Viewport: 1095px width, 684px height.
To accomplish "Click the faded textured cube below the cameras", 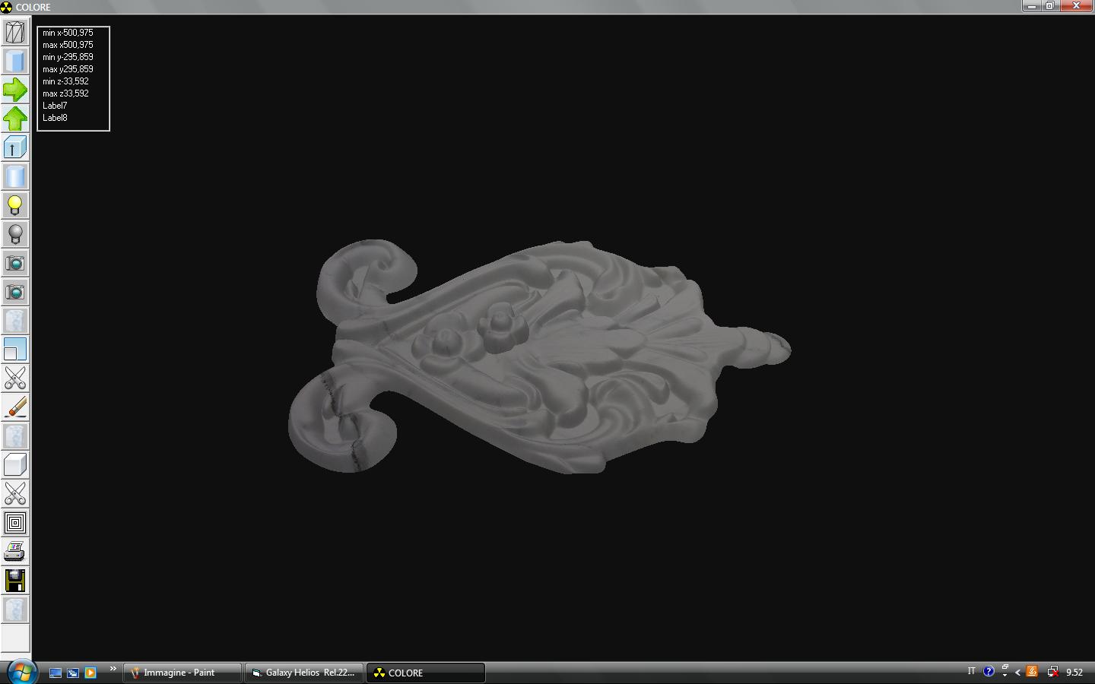I will (15, 321).
